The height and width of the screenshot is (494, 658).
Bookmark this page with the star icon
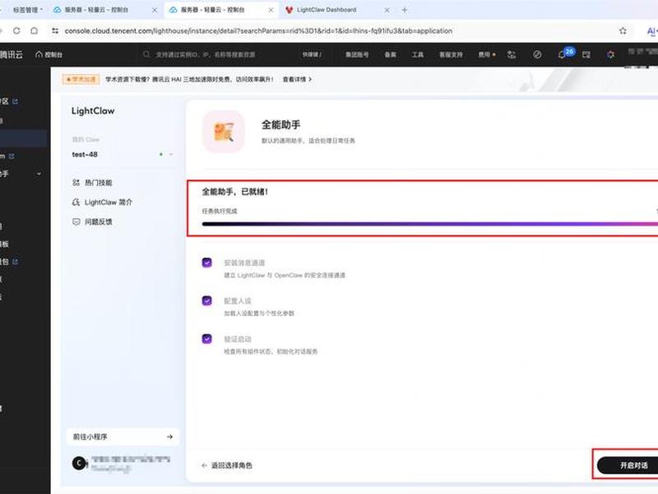click(623, 30)
